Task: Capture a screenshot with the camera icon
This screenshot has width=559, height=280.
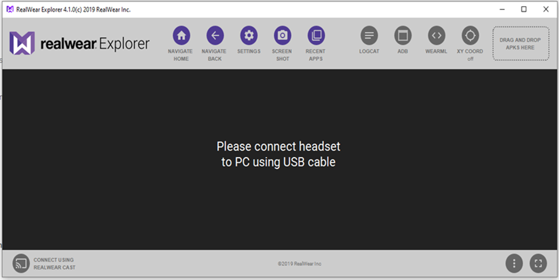Action: [x=282, y=36]
